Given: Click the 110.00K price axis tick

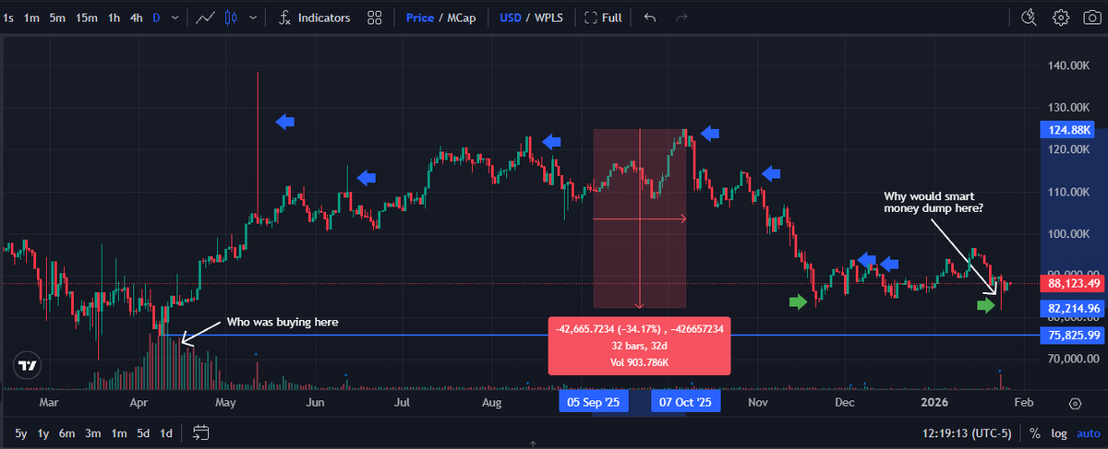Looking at the screenshot, I should pyautogui.click(x=1071, y=192).
